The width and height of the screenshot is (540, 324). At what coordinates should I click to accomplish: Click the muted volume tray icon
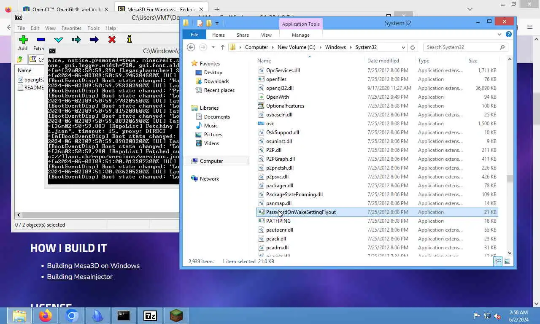[x=497, y=316]
